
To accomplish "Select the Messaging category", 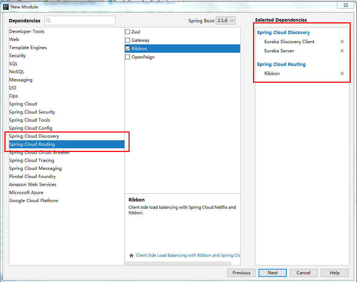I will pyautogui.click(x=67, y=80).
